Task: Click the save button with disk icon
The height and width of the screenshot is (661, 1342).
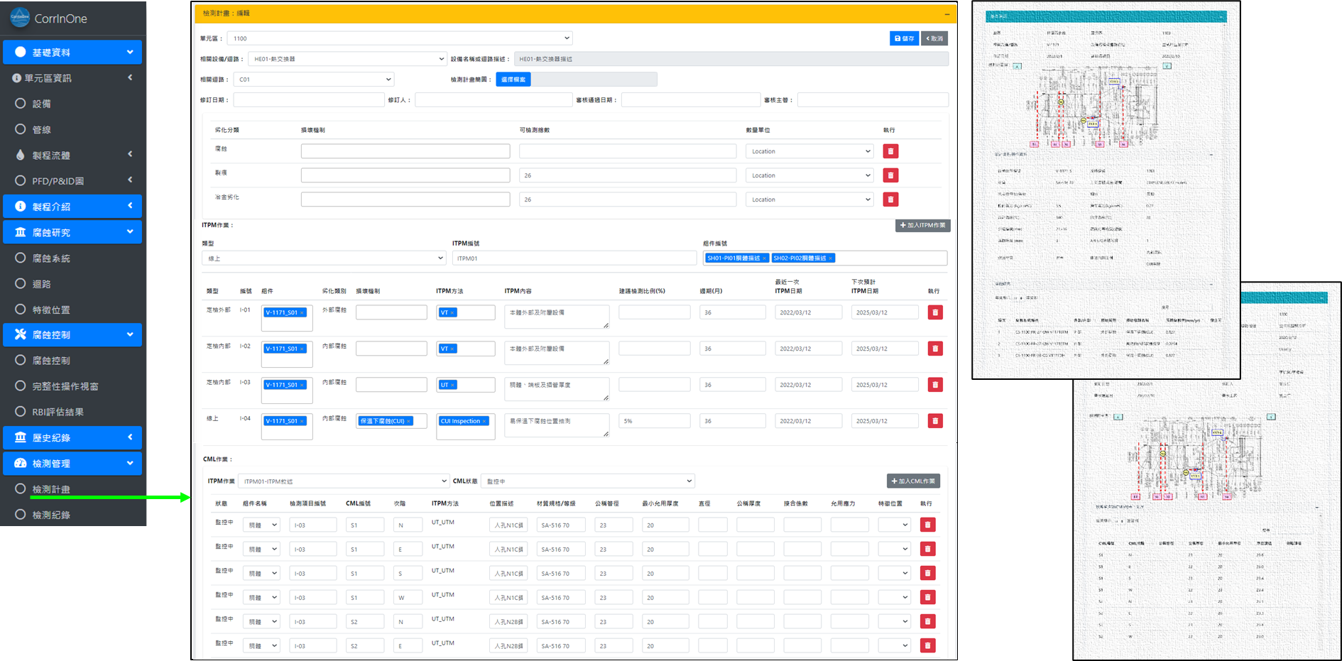Action: pos(904,38)
